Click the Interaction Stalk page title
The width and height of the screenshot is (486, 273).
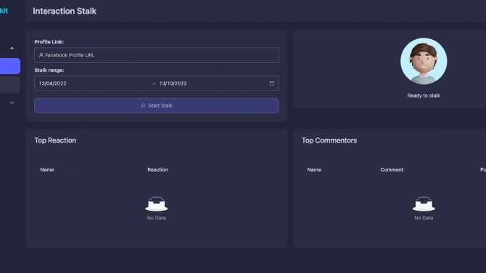coord(65,11)
